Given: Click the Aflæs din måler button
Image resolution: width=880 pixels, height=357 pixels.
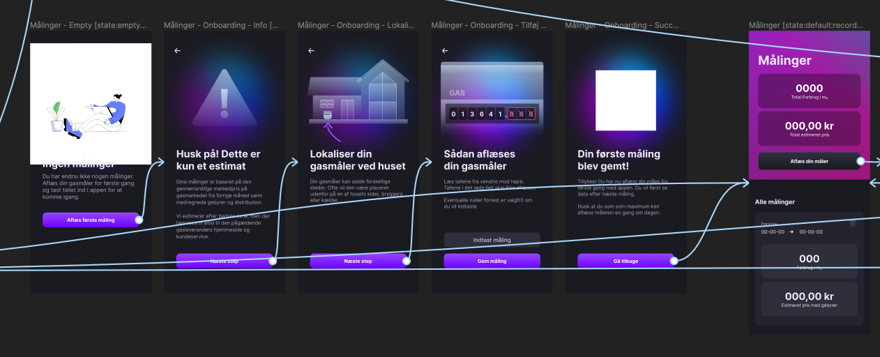Looking at the screenshot, I should point(810,161).
